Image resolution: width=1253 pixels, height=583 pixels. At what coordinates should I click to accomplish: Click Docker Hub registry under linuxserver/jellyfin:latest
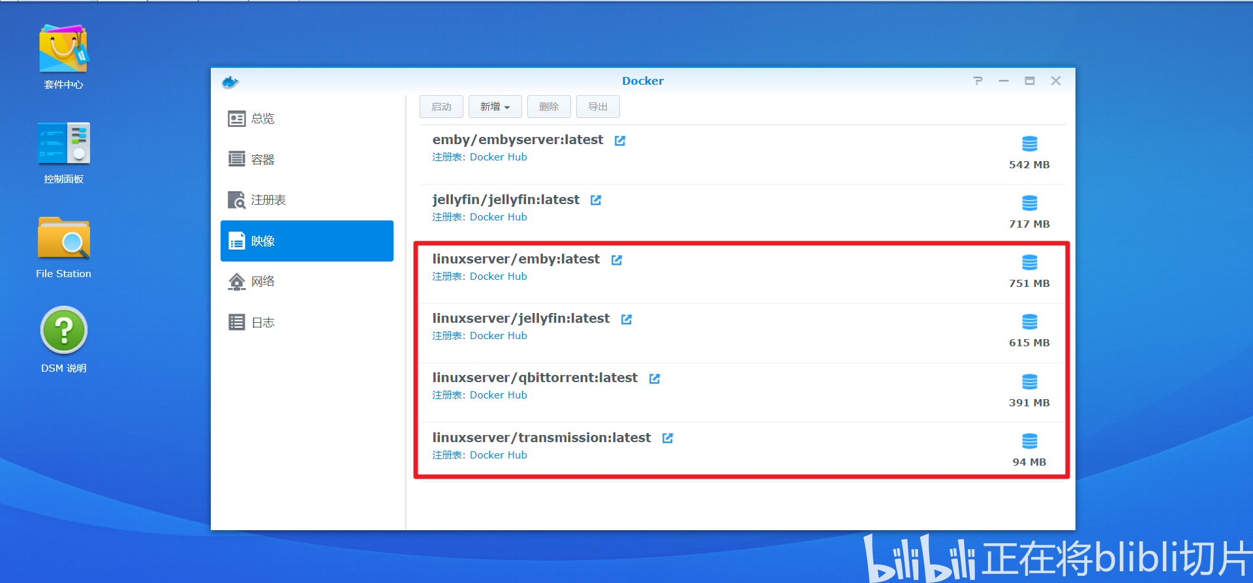point(499,336)
